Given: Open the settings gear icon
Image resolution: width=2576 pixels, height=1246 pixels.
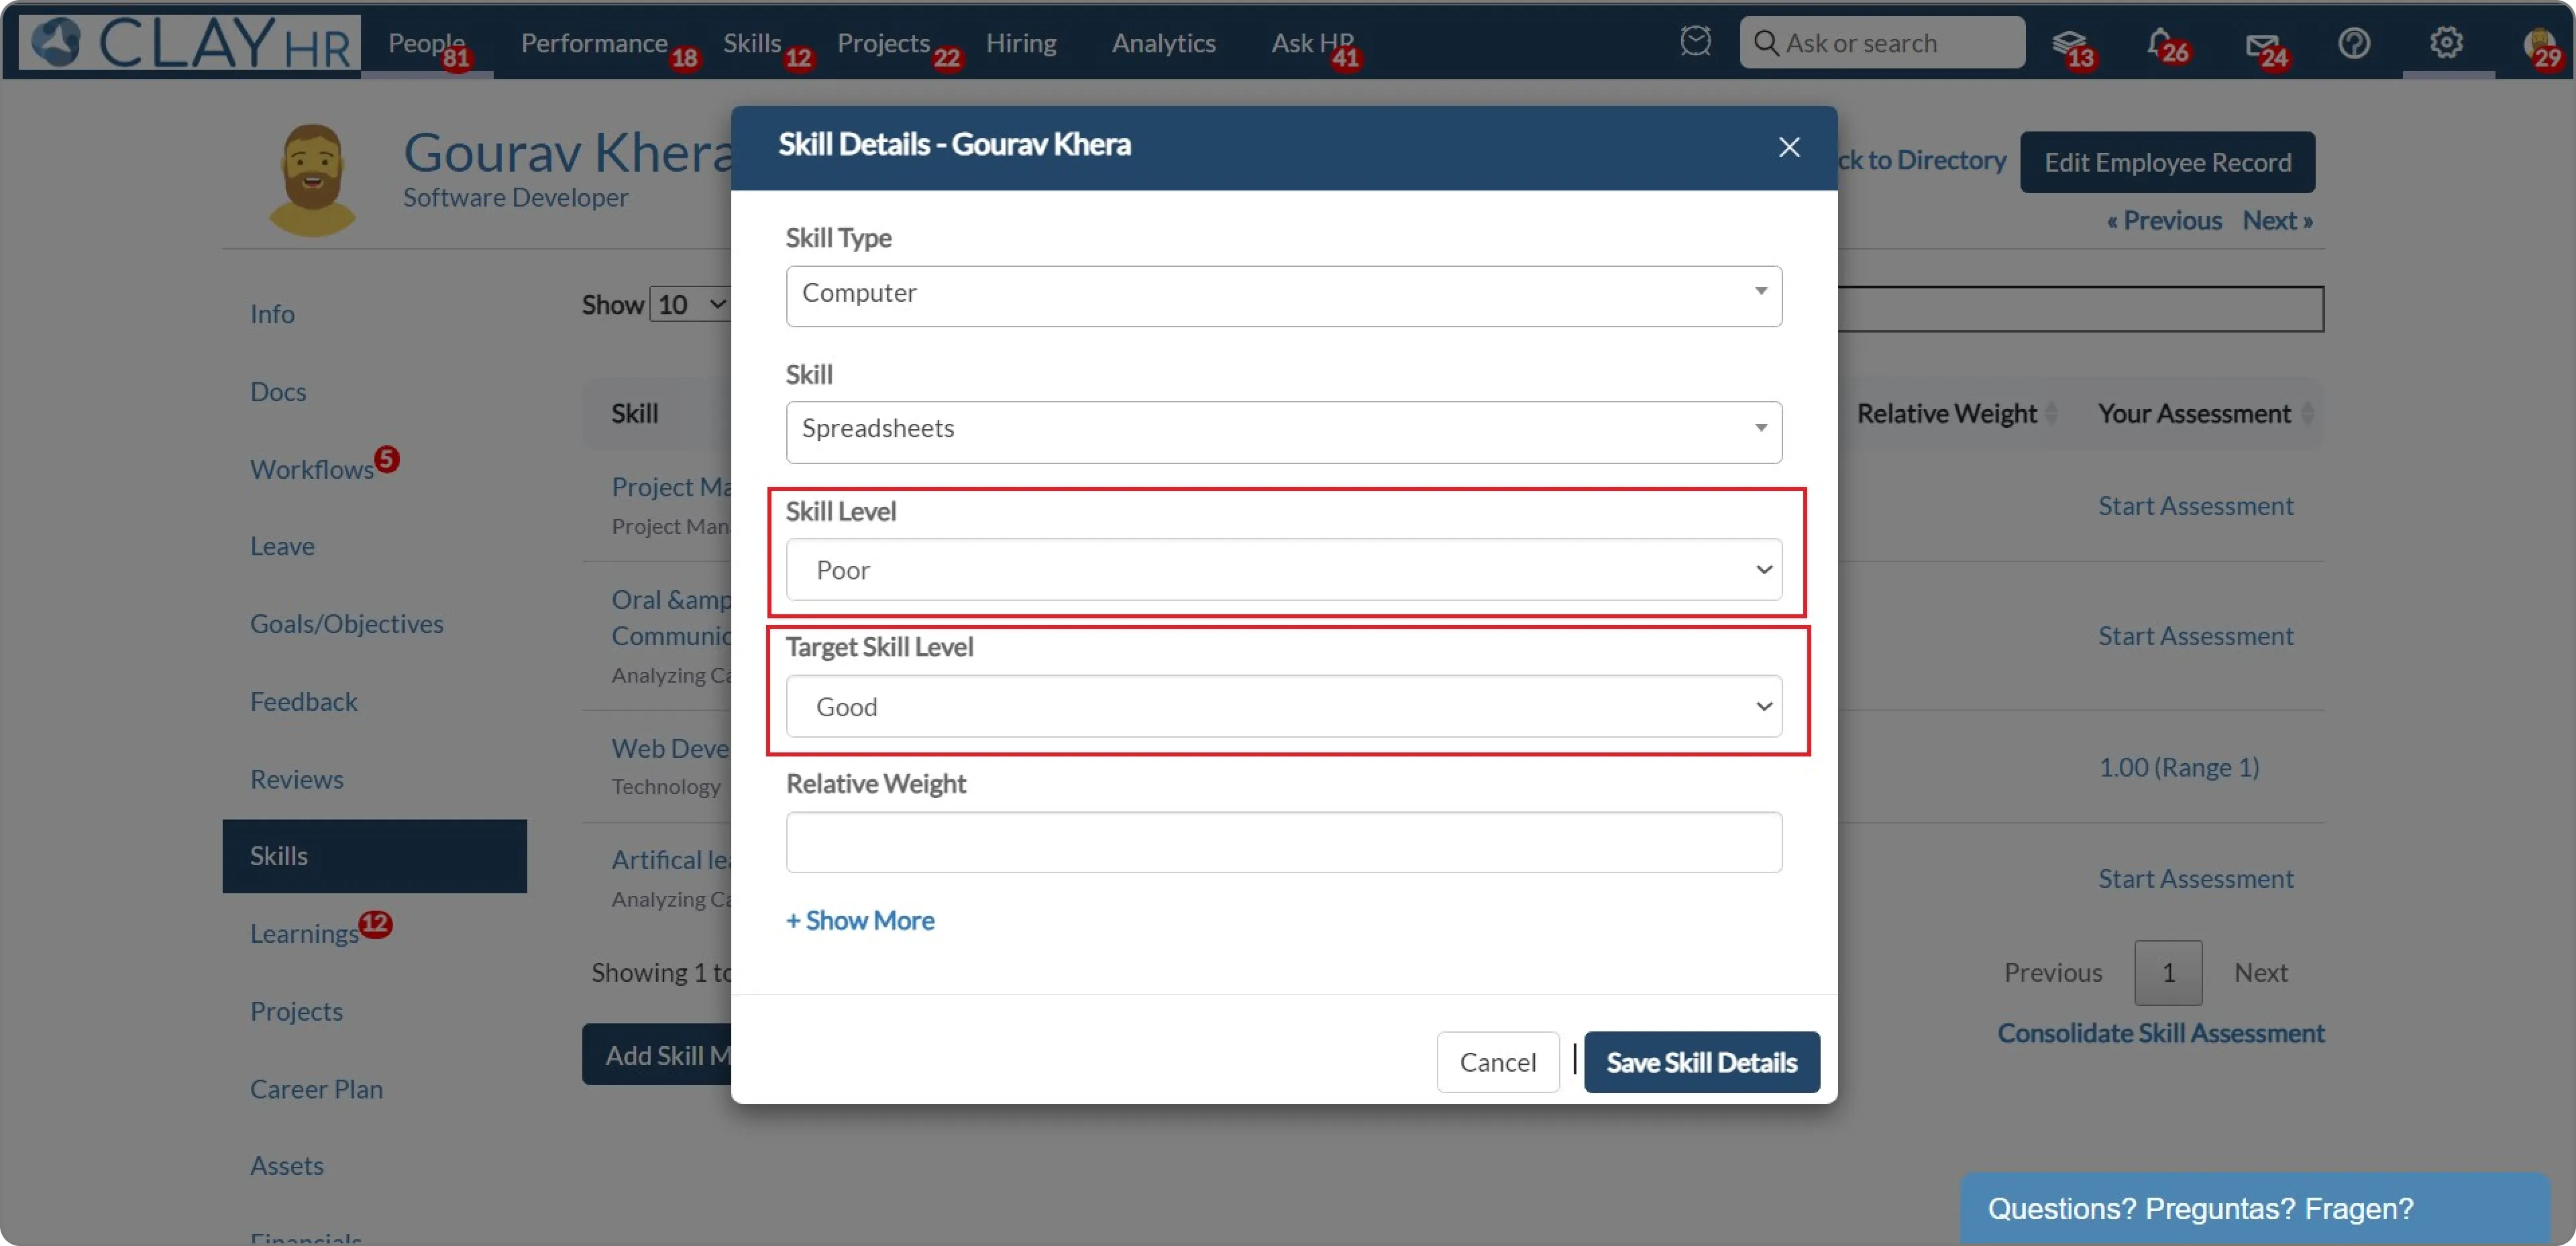Looking at the screenshot, I should click(2446, 42).
